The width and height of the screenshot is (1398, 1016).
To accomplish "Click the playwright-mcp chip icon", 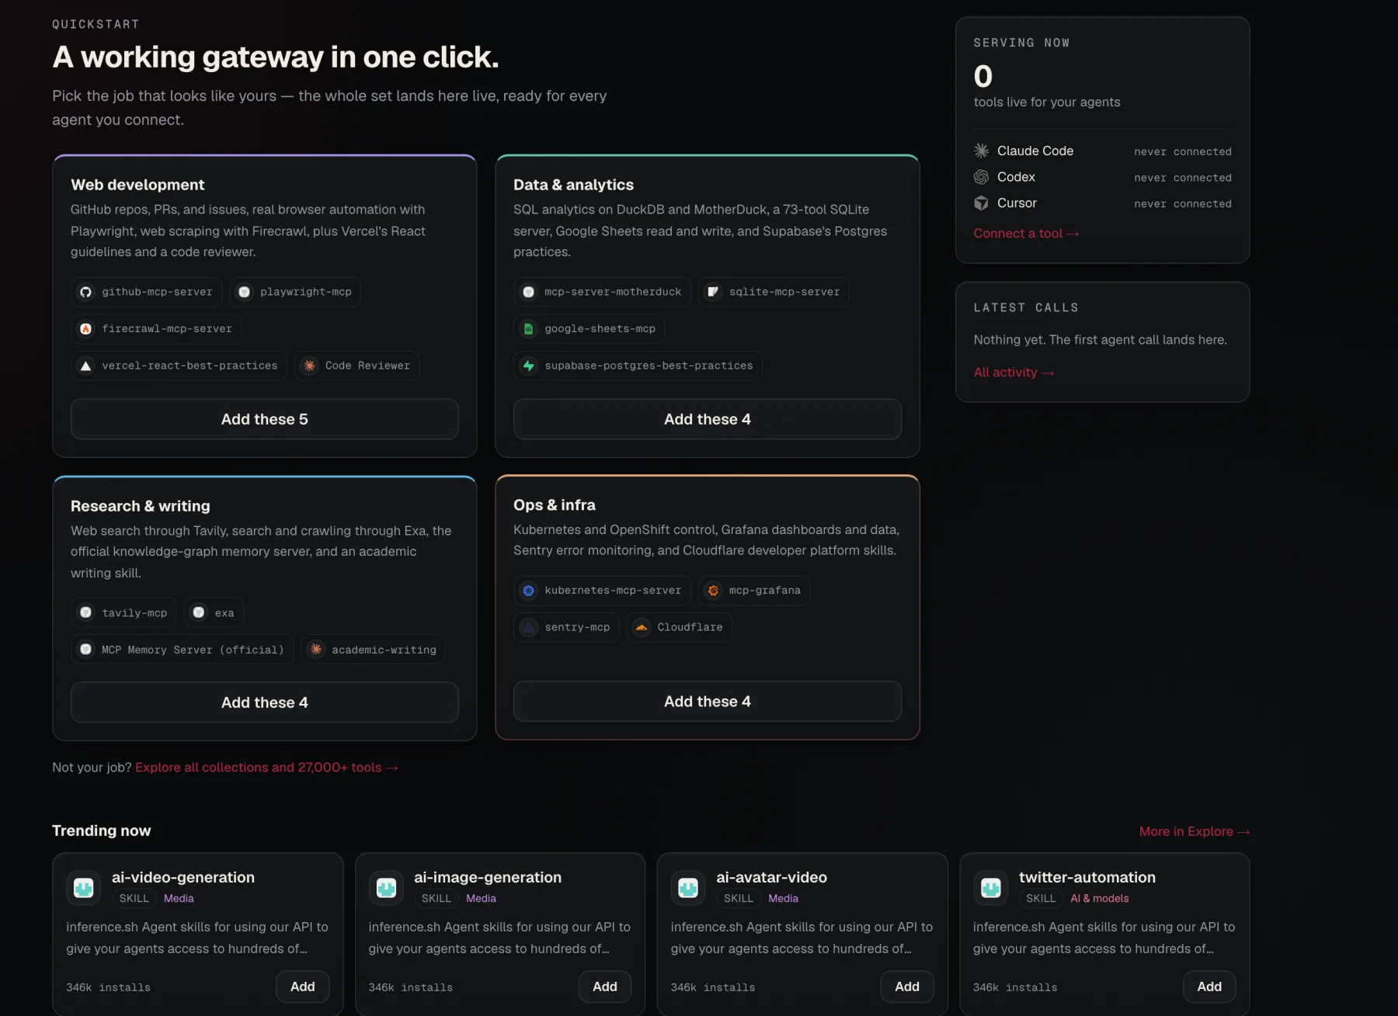I will [x=245, y=292].
